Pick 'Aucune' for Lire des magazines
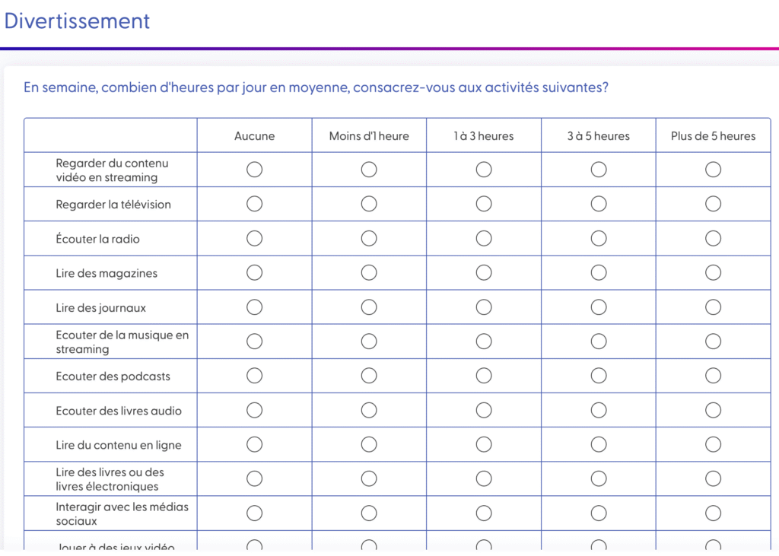Screen dimensions: 779x556 tap(255, 273)
